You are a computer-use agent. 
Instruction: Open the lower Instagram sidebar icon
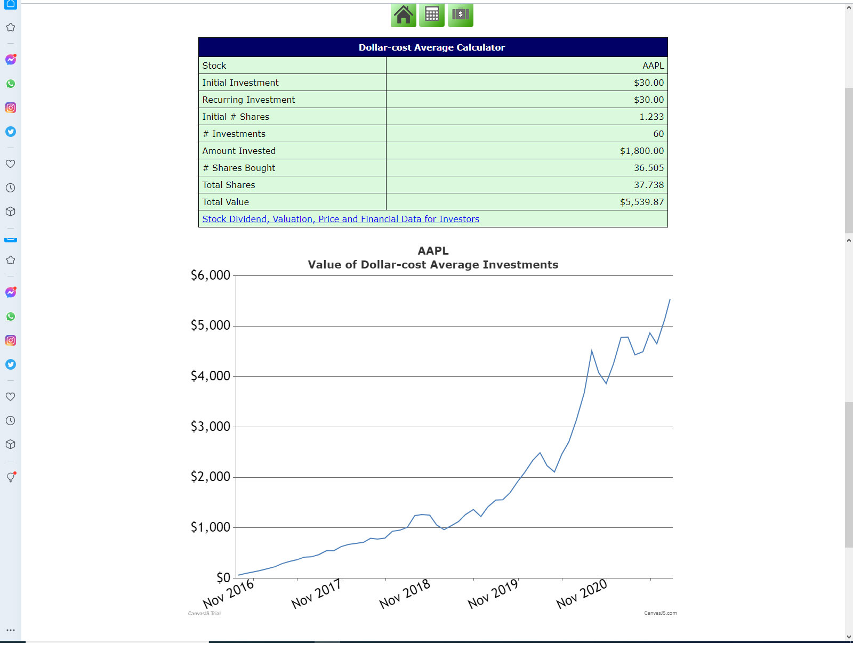point(11,340)
